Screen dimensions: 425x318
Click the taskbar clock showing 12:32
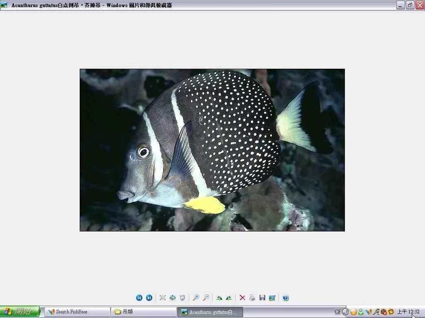click(x=408, y=312)
